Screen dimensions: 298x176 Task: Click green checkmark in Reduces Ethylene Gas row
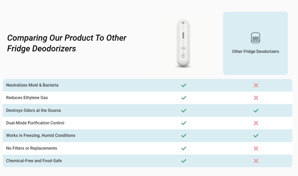coord(184,98)
